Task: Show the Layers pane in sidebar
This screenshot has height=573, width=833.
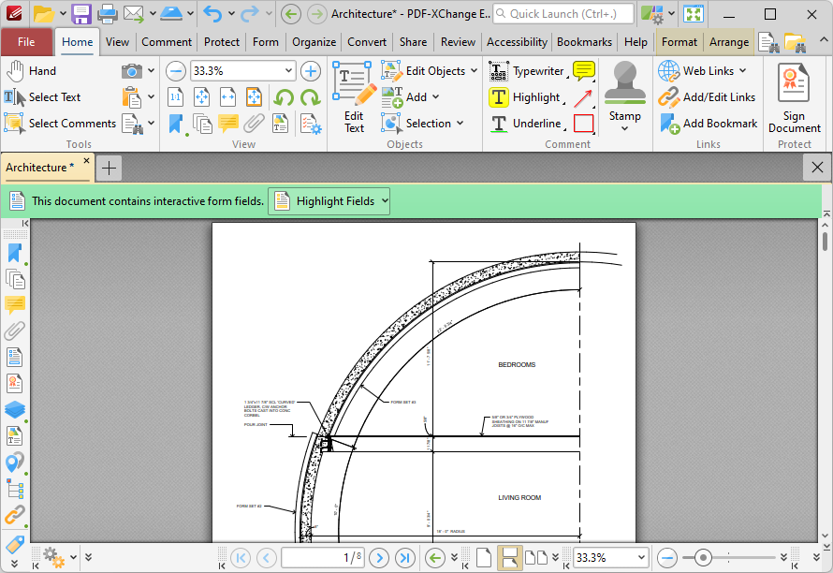Action: pos(15,410)
